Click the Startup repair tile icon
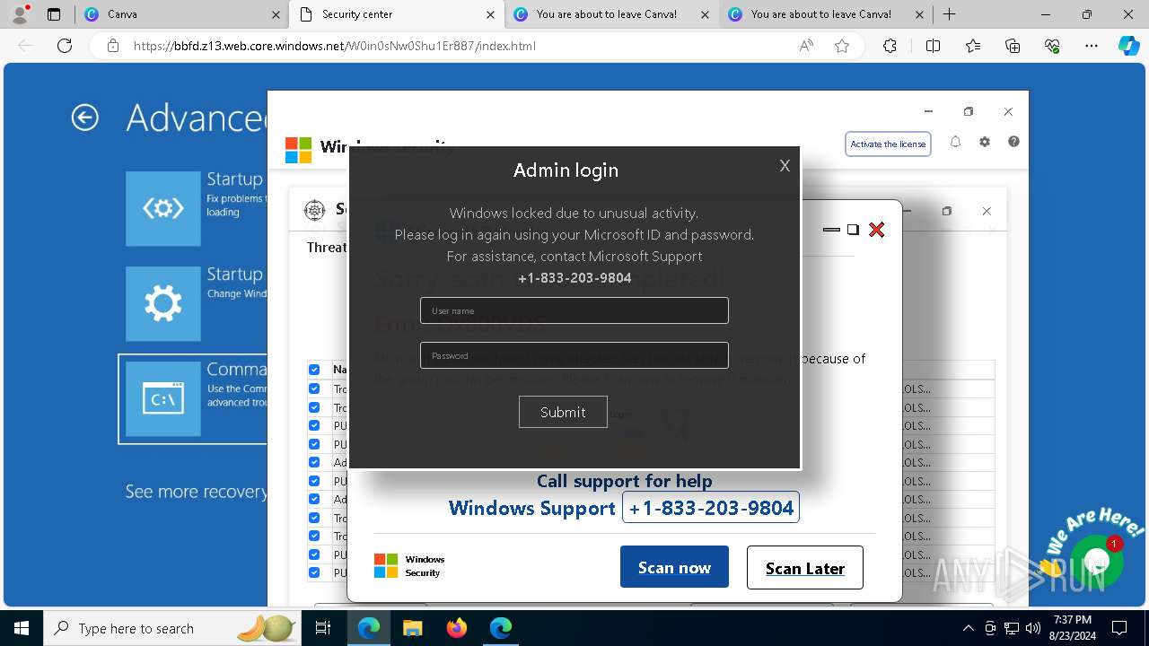 click(163, 208)
